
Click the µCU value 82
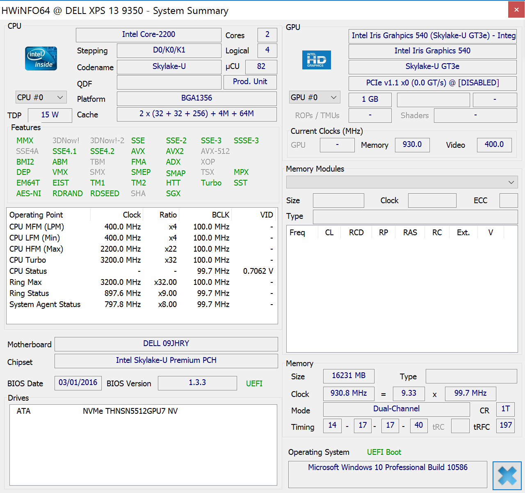261,66
